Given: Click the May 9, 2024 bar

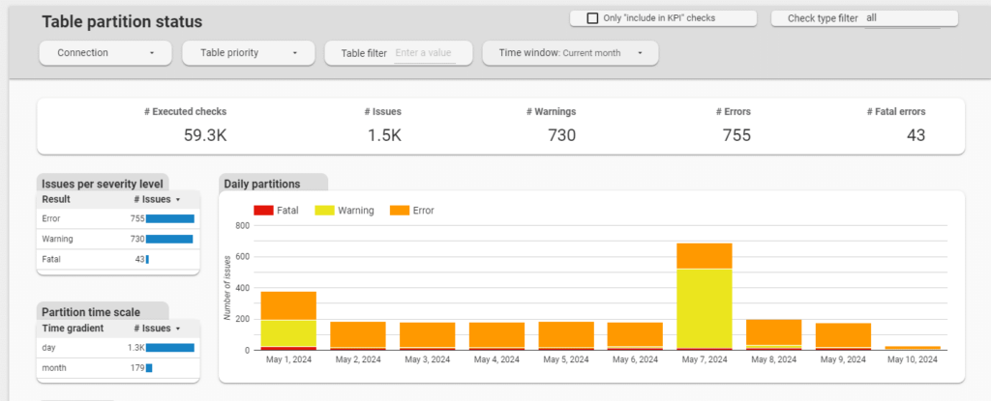Looking at the screenshot, I should pos(844,336).
